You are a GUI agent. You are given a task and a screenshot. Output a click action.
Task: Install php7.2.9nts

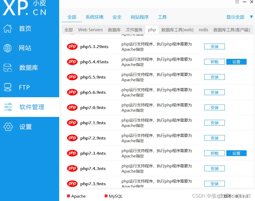(x=214, y=138)
